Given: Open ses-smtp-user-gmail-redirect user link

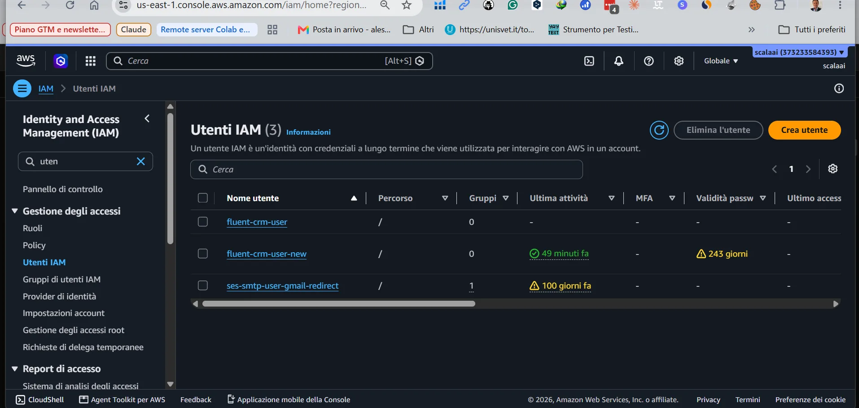Looking at the screenshot, I should (283, 286).
